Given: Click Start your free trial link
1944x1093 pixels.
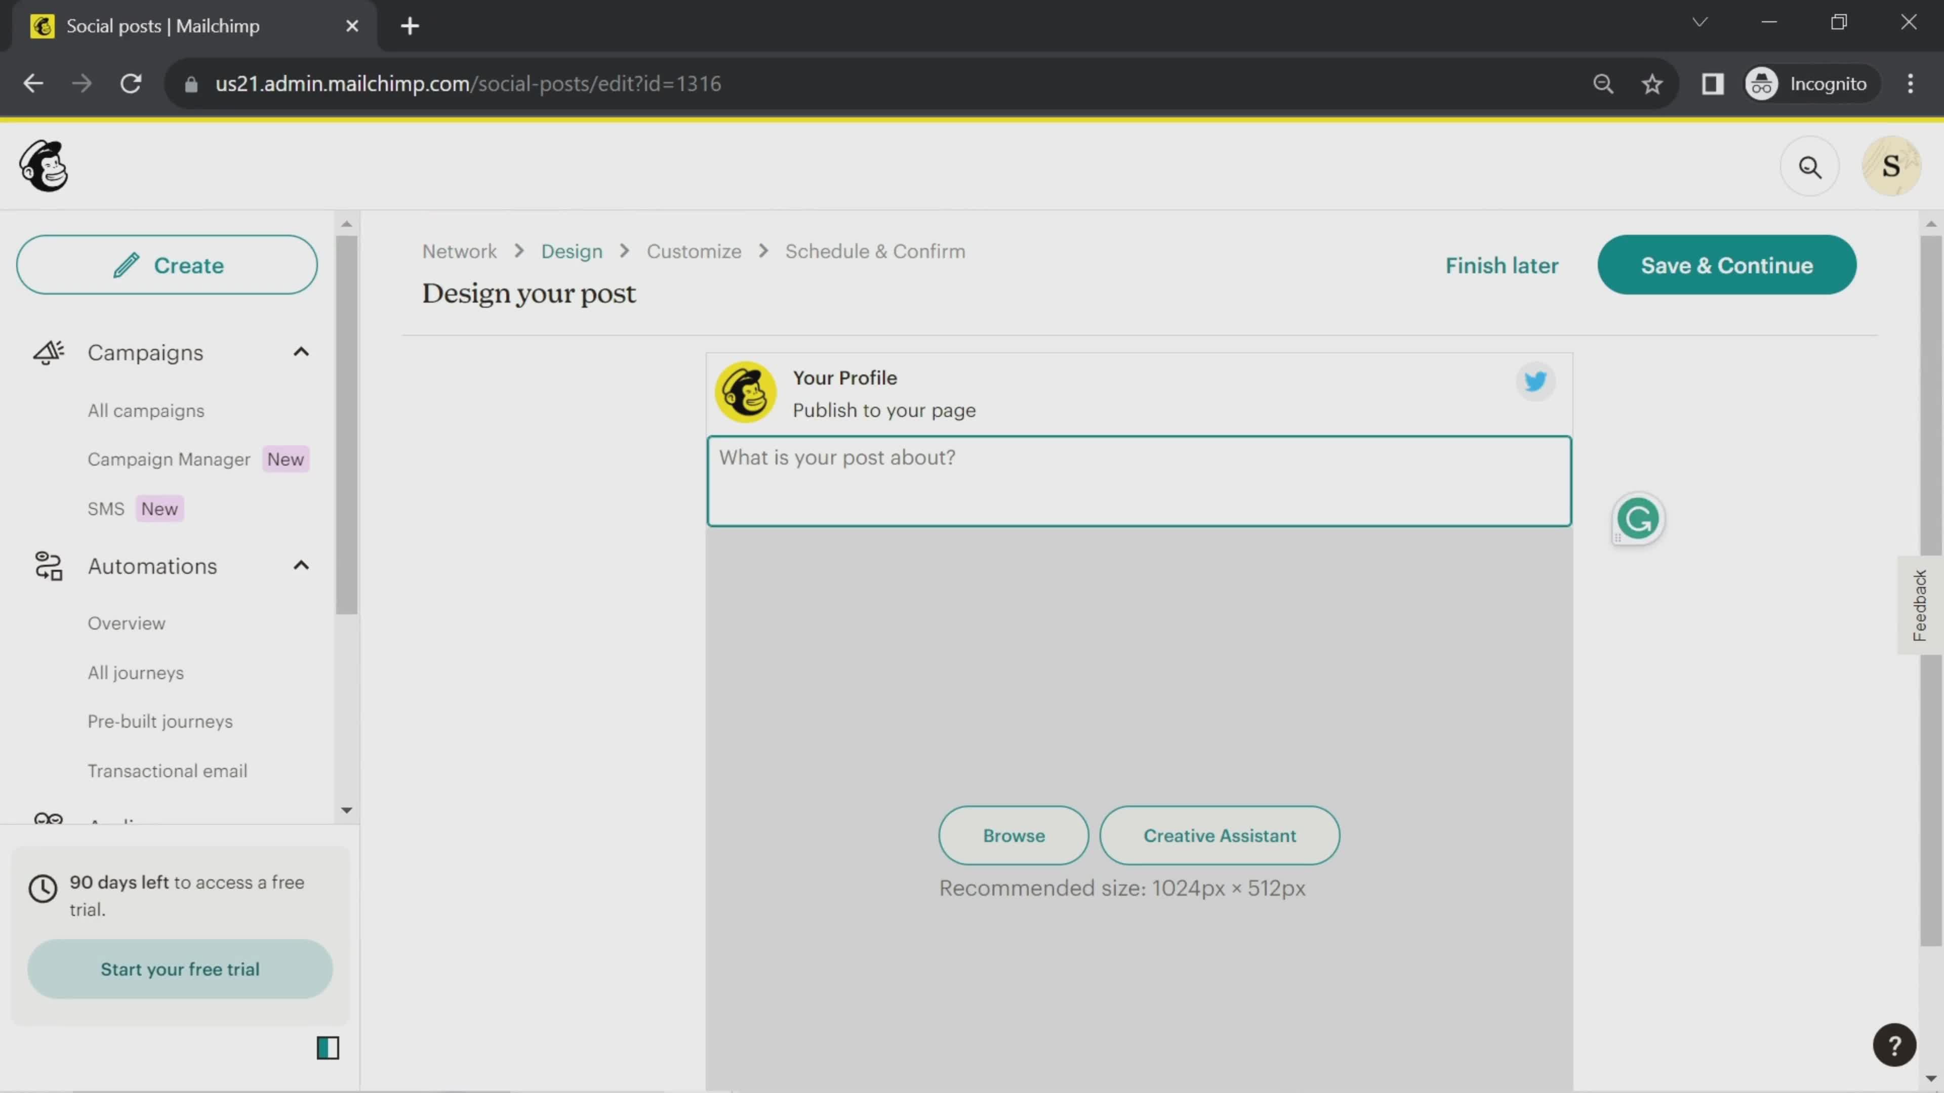Looking at the screenshot, I should [x=180, y=968].
